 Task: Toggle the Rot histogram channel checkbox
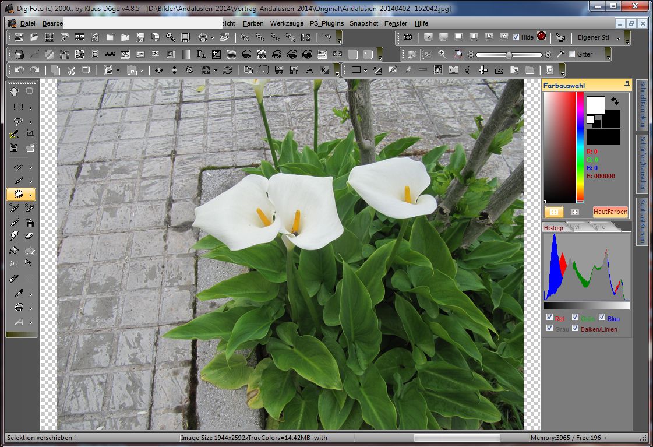click(x=549, y=318)
